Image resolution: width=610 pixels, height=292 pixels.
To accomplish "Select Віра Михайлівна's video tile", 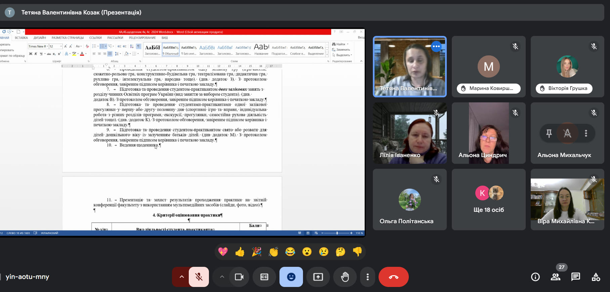I will (x=567, y=199).
